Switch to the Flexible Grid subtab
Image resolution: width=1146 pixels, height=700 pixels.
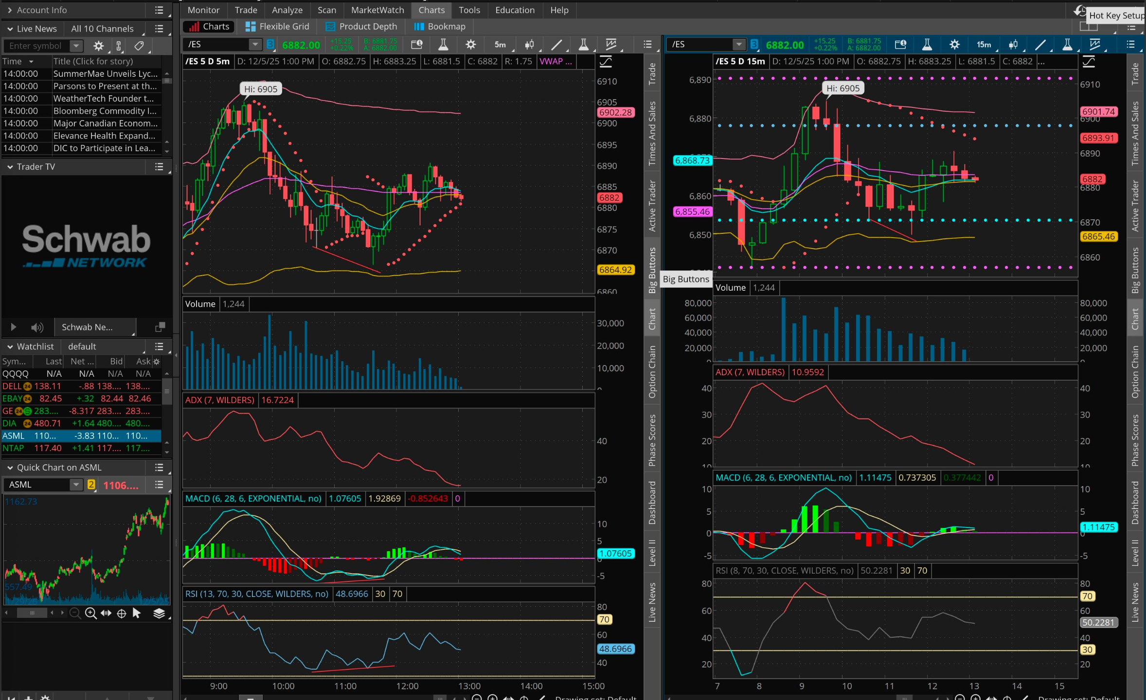pos(277,27)
